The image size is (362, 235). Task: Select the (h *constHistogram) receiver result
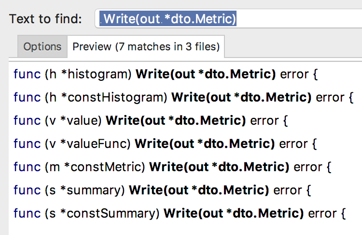[185, 97]
